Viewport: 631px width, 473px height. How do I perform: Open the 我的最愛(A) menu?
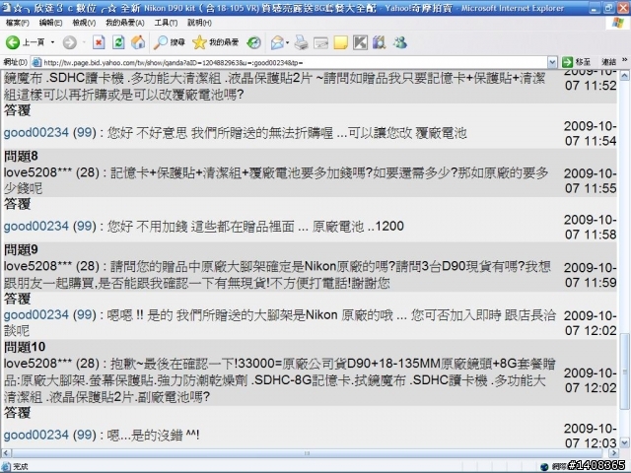click(125, 23)
